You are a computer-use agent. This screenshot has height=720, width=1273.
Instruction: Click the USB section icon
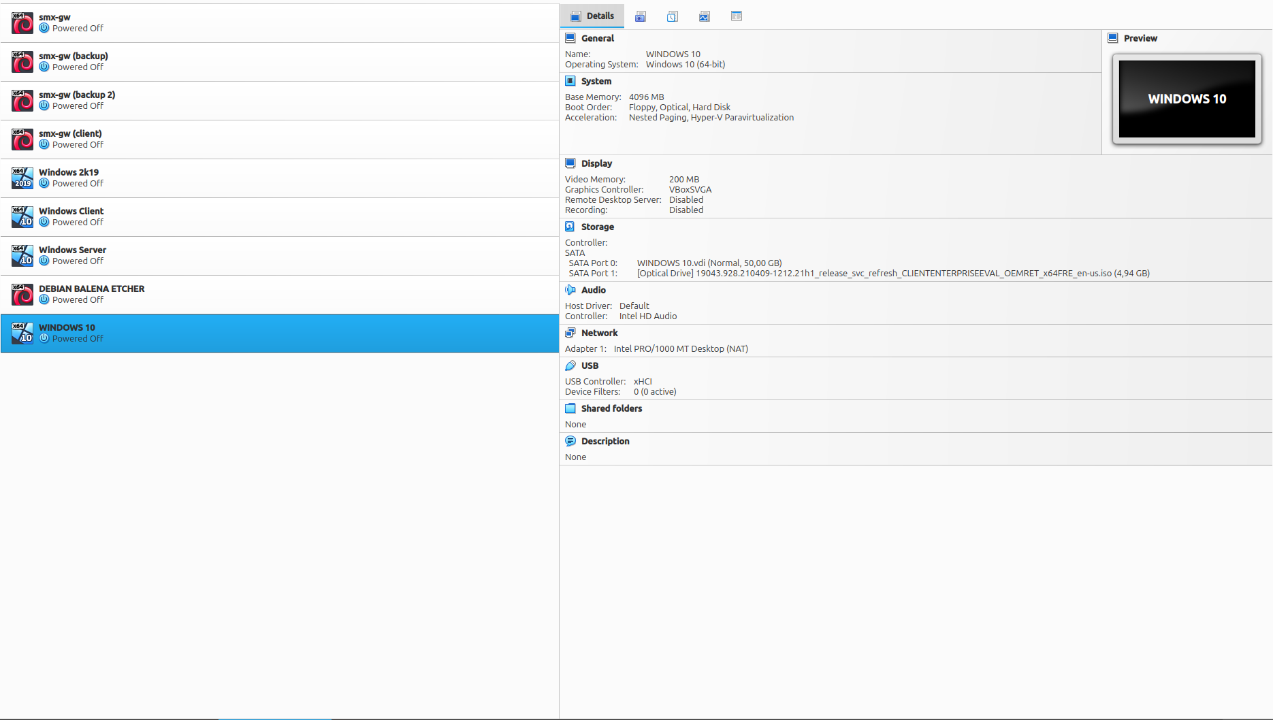tap(570, 365)
